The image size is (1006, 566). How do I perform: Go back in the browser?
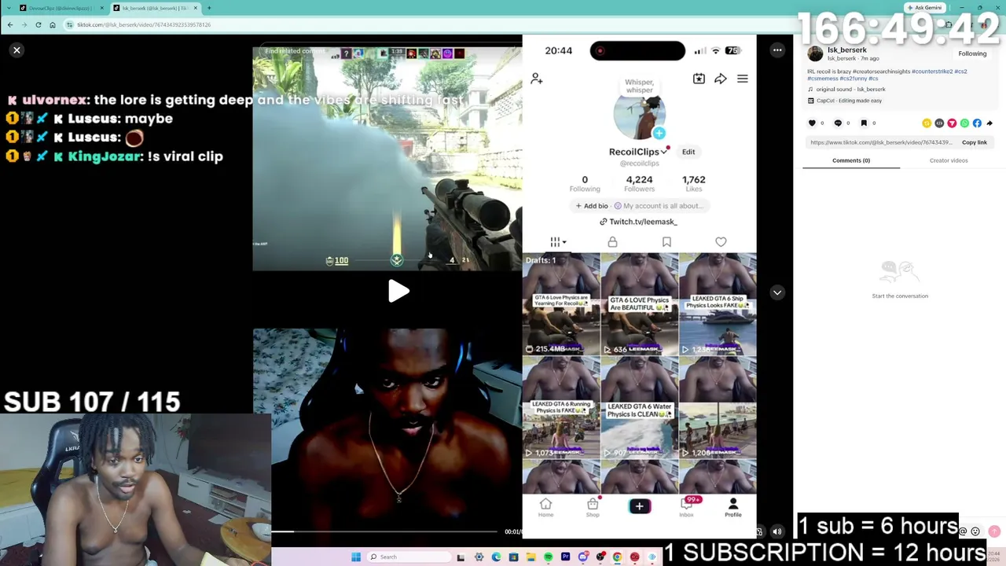[10, 24]
